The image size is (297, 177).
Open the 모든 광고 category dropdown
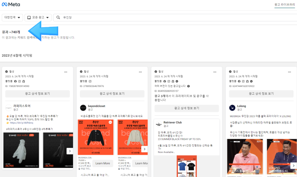click(x=38, y=17)
